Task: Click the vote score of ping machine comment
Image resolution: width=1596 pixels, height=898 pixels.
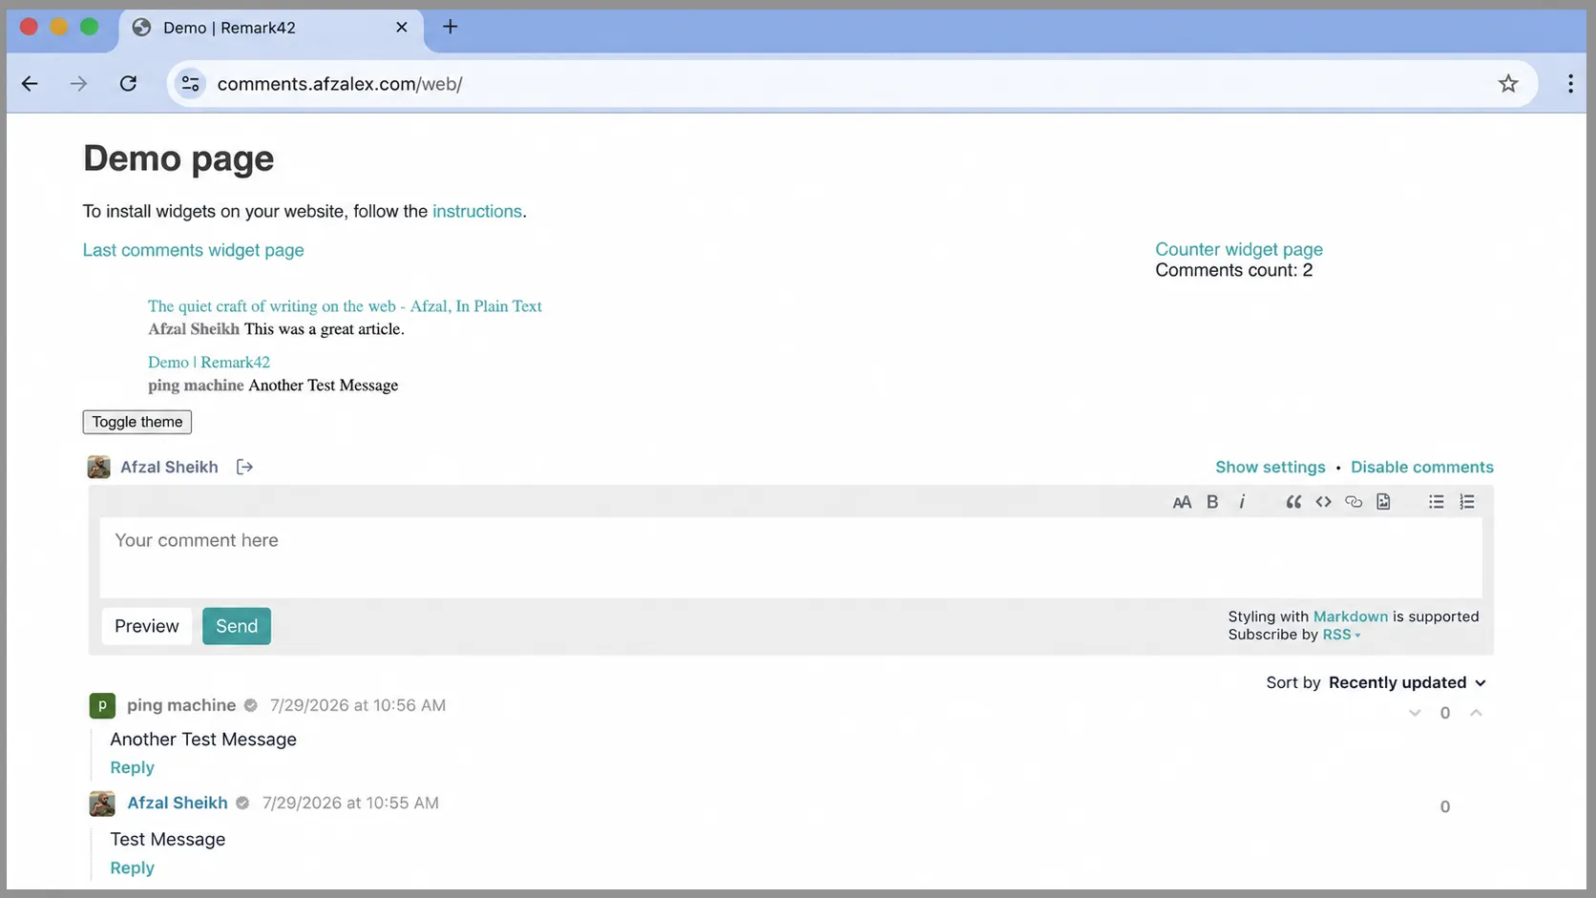Action: pyautogui.click(x=1445, y=713)
